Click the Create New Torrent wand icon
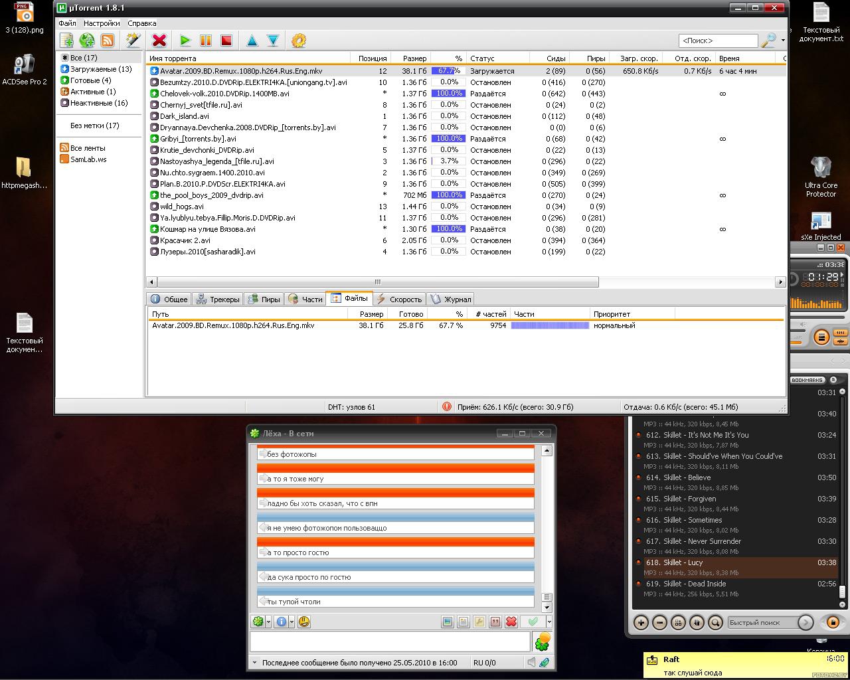The height and width of the screenshot is (680, 850). [x=133, y=41]
